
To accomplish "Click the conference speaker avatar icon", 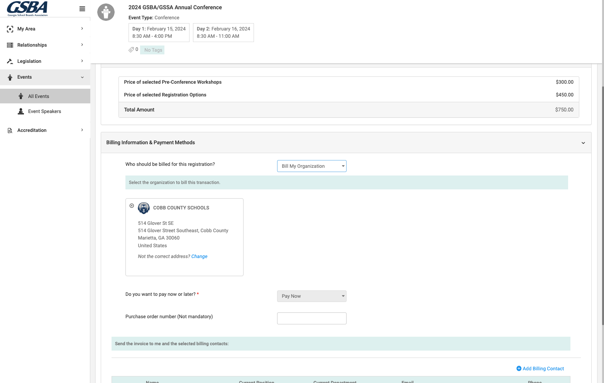I will [x=106, y=12].
